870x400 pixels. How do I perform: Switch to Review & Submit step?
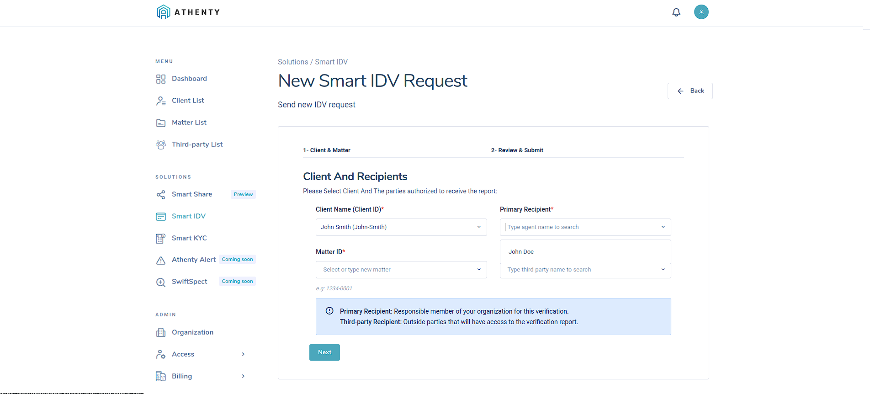click(x=517, y=150)
